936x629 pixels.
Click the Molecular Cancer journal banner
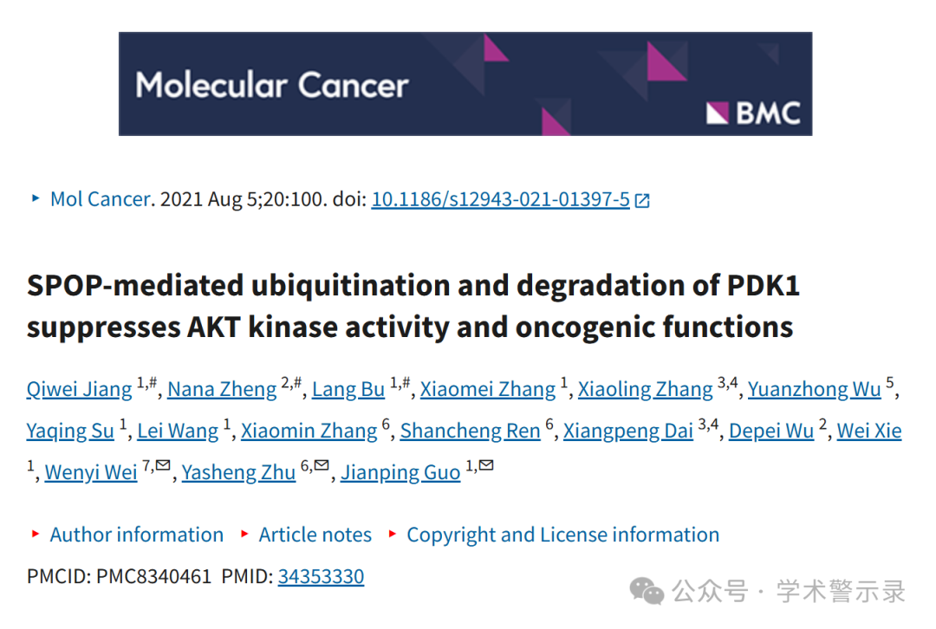pos(465,83)
